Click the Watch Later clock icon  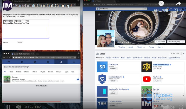coord(161,3)
